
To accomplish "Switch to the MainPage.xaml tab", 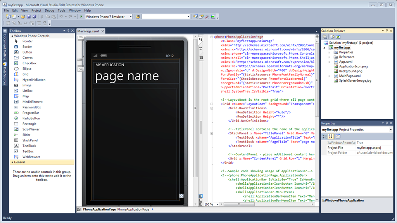I will pos(88,31).
